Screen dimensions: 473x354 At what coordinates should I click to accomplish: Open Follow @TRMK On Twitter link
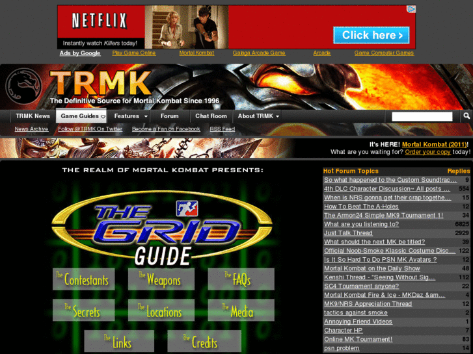tap(90, 129)
